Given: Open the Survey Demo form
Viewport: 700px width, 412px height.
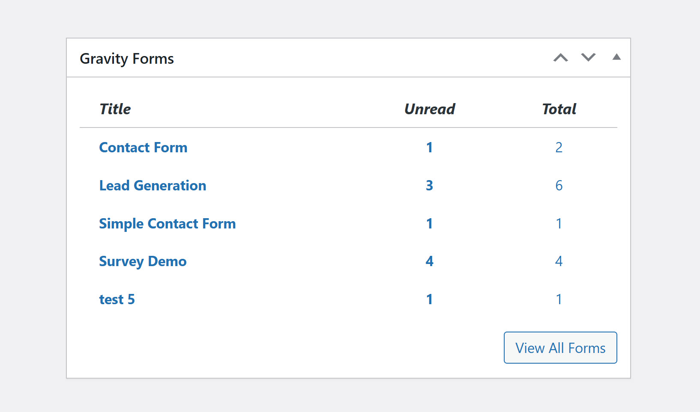Looking at the screenshot, I should [x=143, y=261].
